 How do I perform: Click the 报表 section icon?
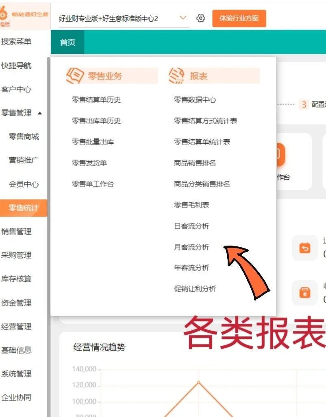(x=177, y=75)
